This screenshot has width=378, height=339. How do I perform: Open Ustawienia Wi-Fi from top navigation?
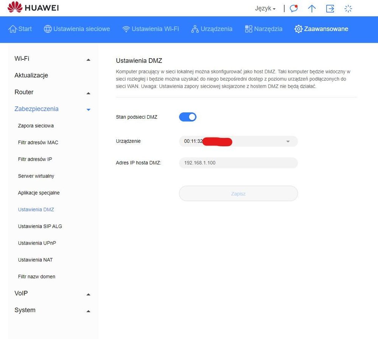tap(150, 29)
